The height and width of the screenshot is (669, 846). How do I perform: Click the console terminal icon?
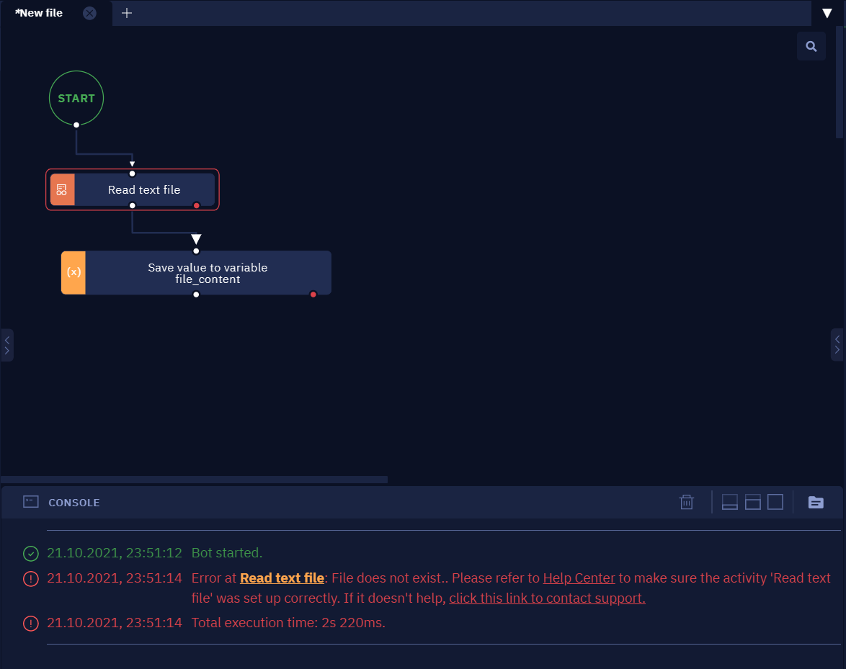[31, 502]
